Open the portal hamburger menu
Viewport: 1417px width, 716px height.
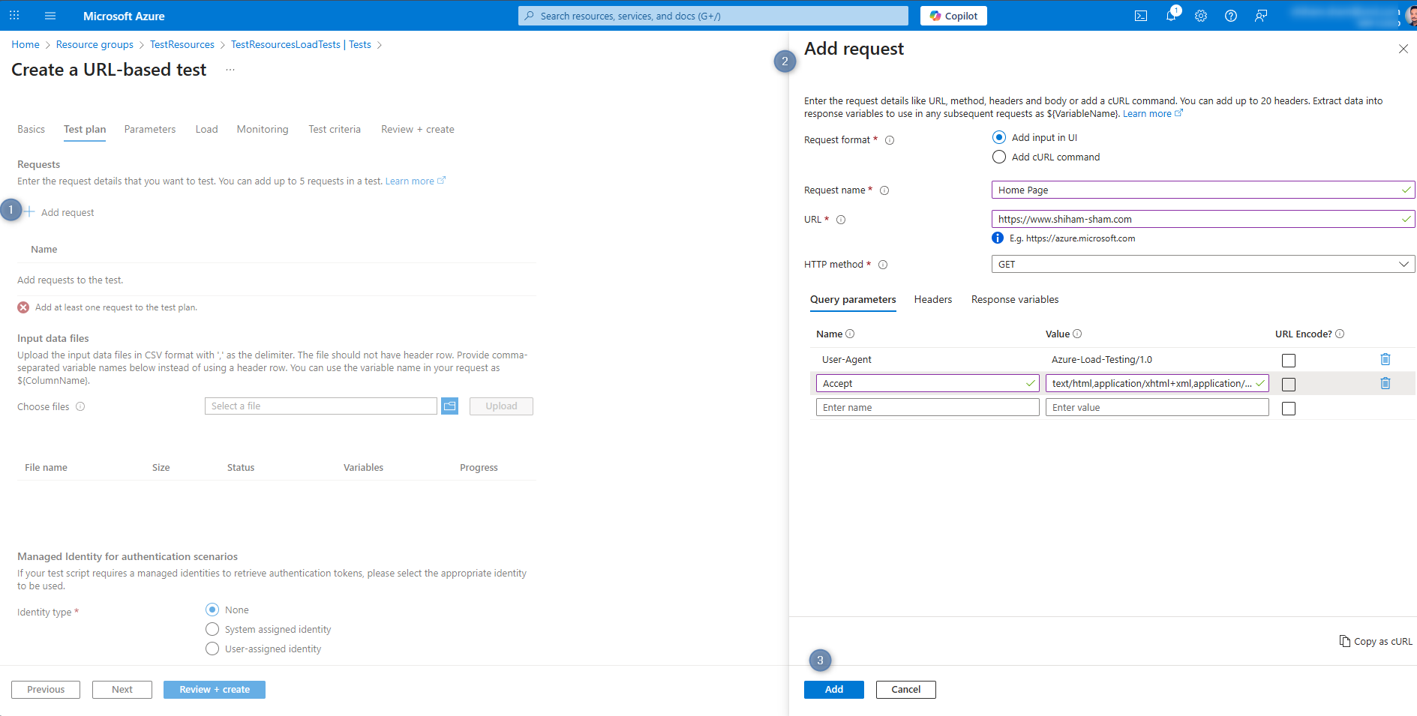click(x=50, y=16)
